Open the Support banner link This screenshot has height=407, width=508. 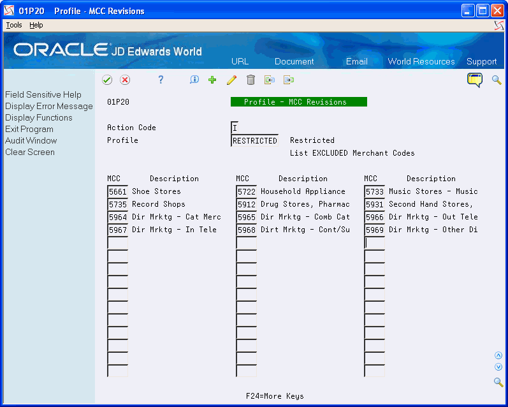point(481,61)
